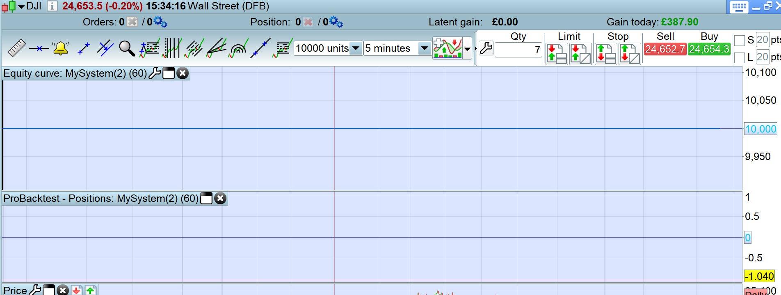Click the green up arrow on Price panel

90,290
